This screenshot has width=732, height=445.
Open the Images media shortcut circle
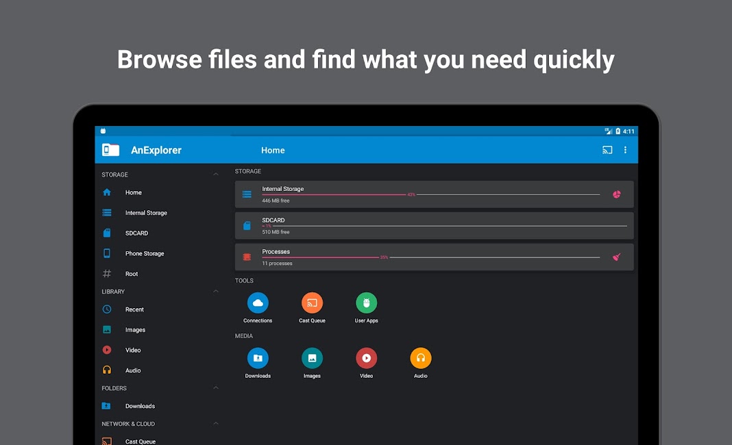coord(312,358)
